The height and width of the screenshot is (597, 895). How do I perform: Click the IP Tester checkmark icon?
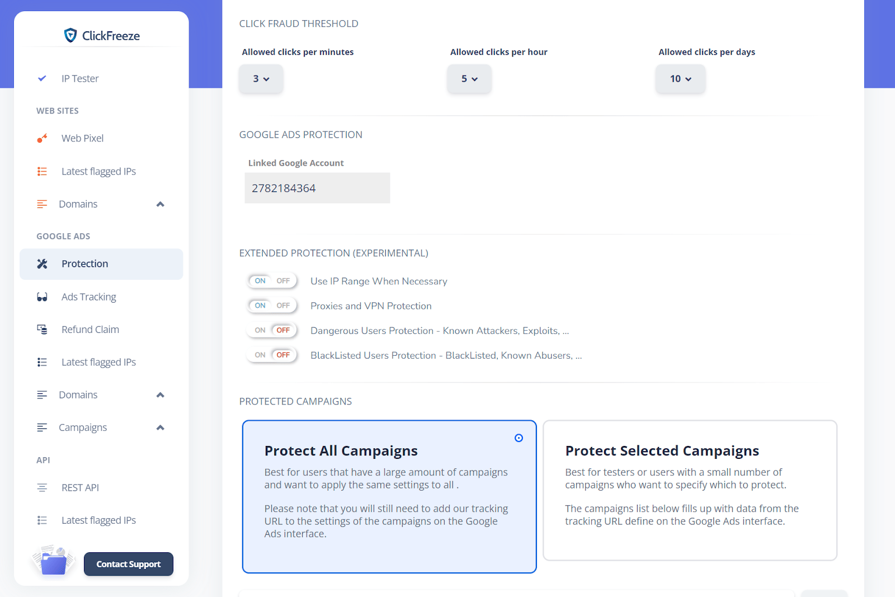coord(42,78)
